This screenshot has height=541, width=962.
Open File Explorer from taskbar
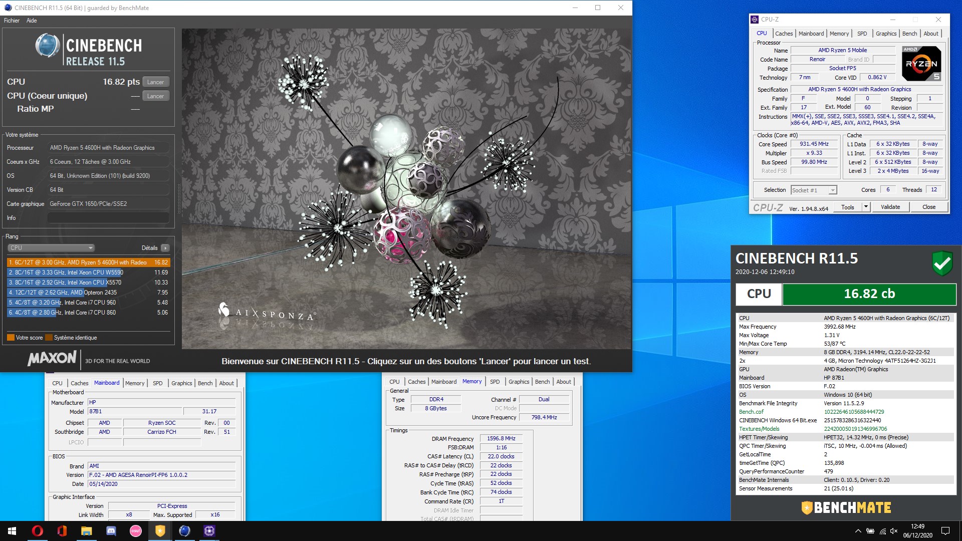click(x=86, y=531)
